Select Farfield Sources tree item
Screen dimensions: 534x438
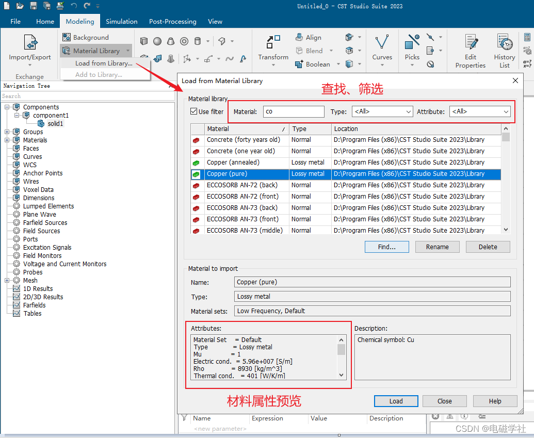click(45, 223)
